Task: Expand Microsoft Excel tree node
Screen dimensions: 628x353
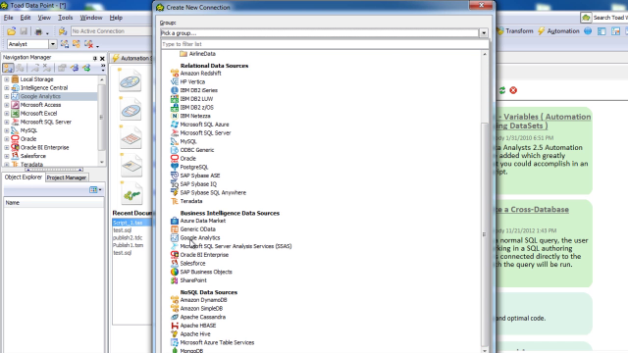Action: (x=7, y=114)
